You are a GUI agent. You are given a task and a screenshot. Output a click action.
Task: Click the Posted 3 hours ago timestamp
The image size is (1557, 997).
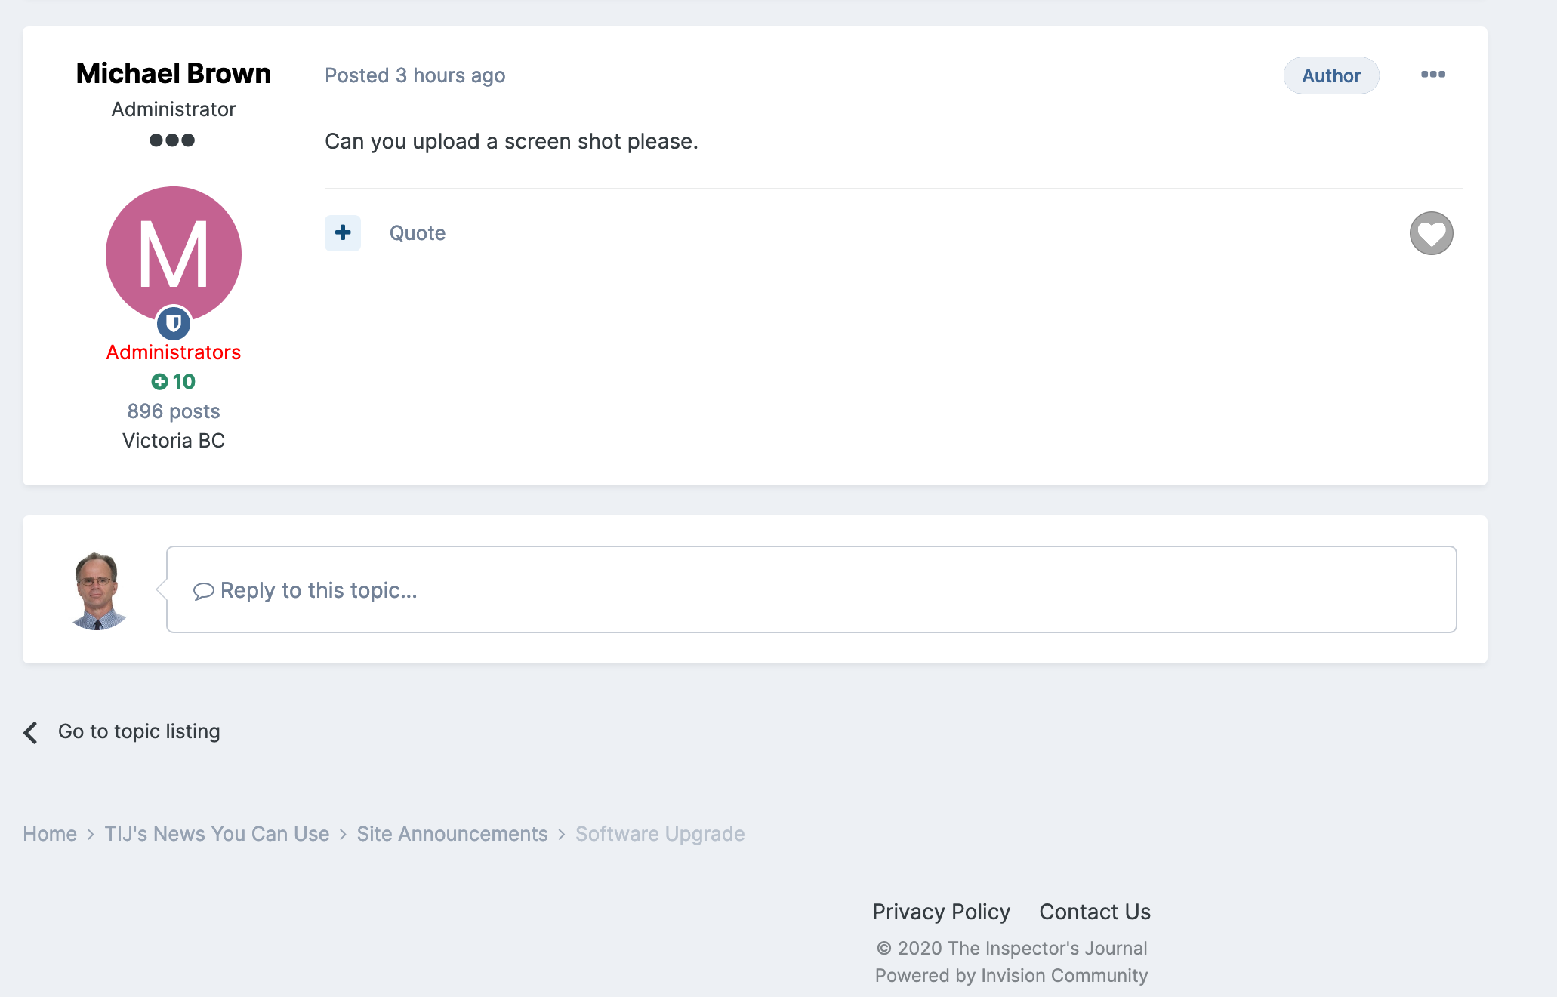point(415,75)
